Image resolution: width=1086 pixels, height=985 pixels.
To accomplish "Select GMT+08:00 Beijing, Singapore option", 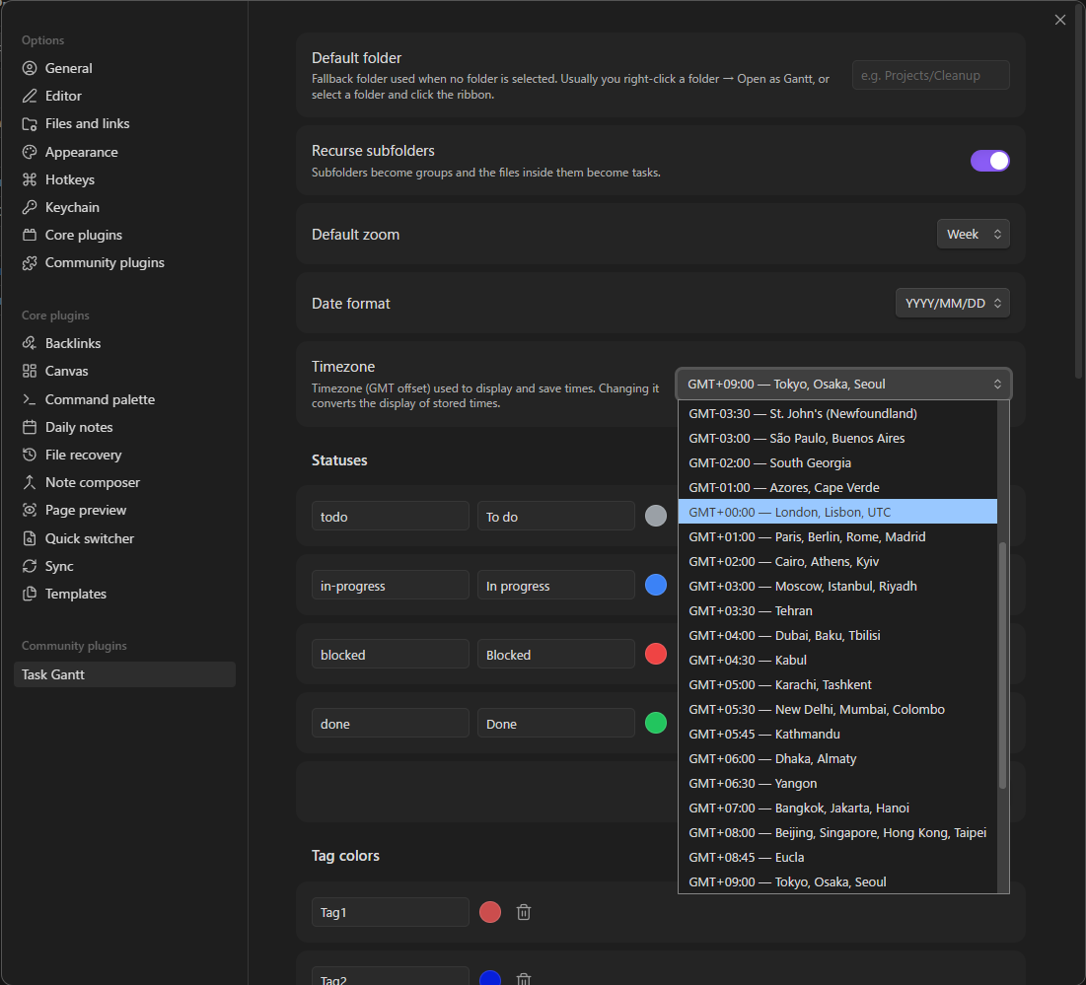I will coord(837,833).
